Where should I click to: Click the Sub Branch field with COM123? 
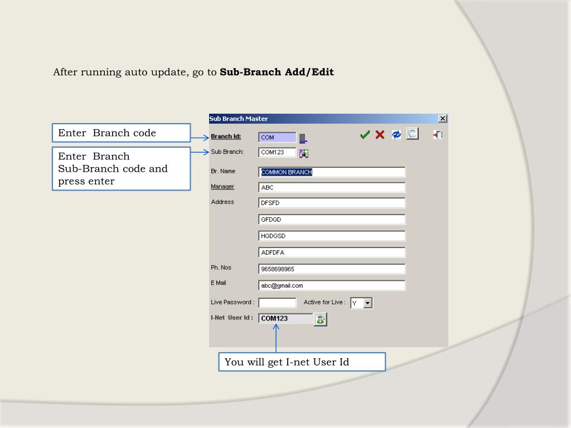click(x=277, y=153)
